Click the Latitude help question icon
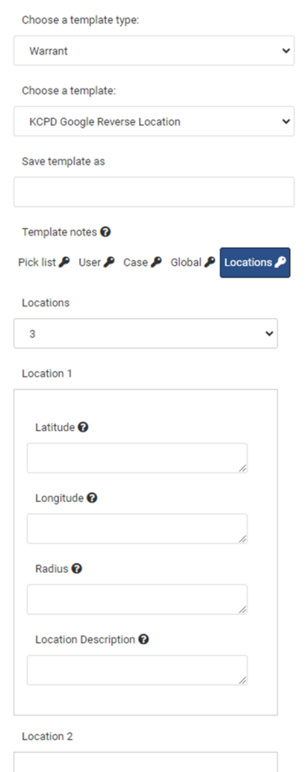The height and width of the screenshot is (772, 305). tap(83, 427)
